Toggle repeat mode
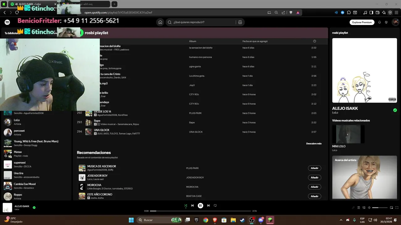 click(x=215, y=206)
